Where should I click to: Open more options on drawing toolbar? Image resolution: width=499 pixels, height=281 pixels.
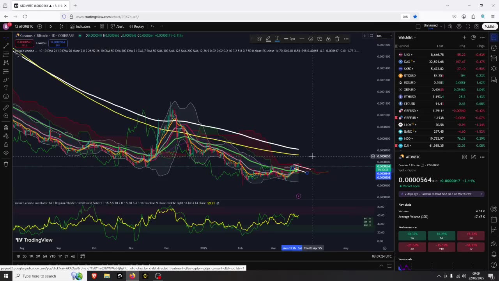346,39
